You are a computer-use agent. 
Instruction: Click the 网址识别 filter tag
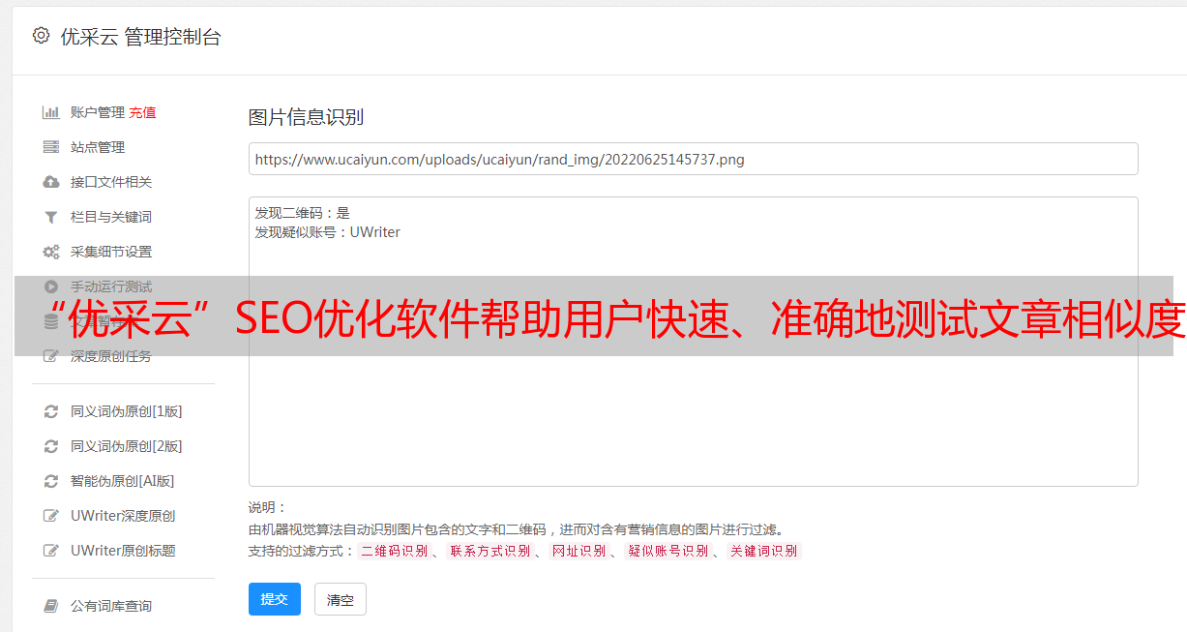[x=579, y=551]
